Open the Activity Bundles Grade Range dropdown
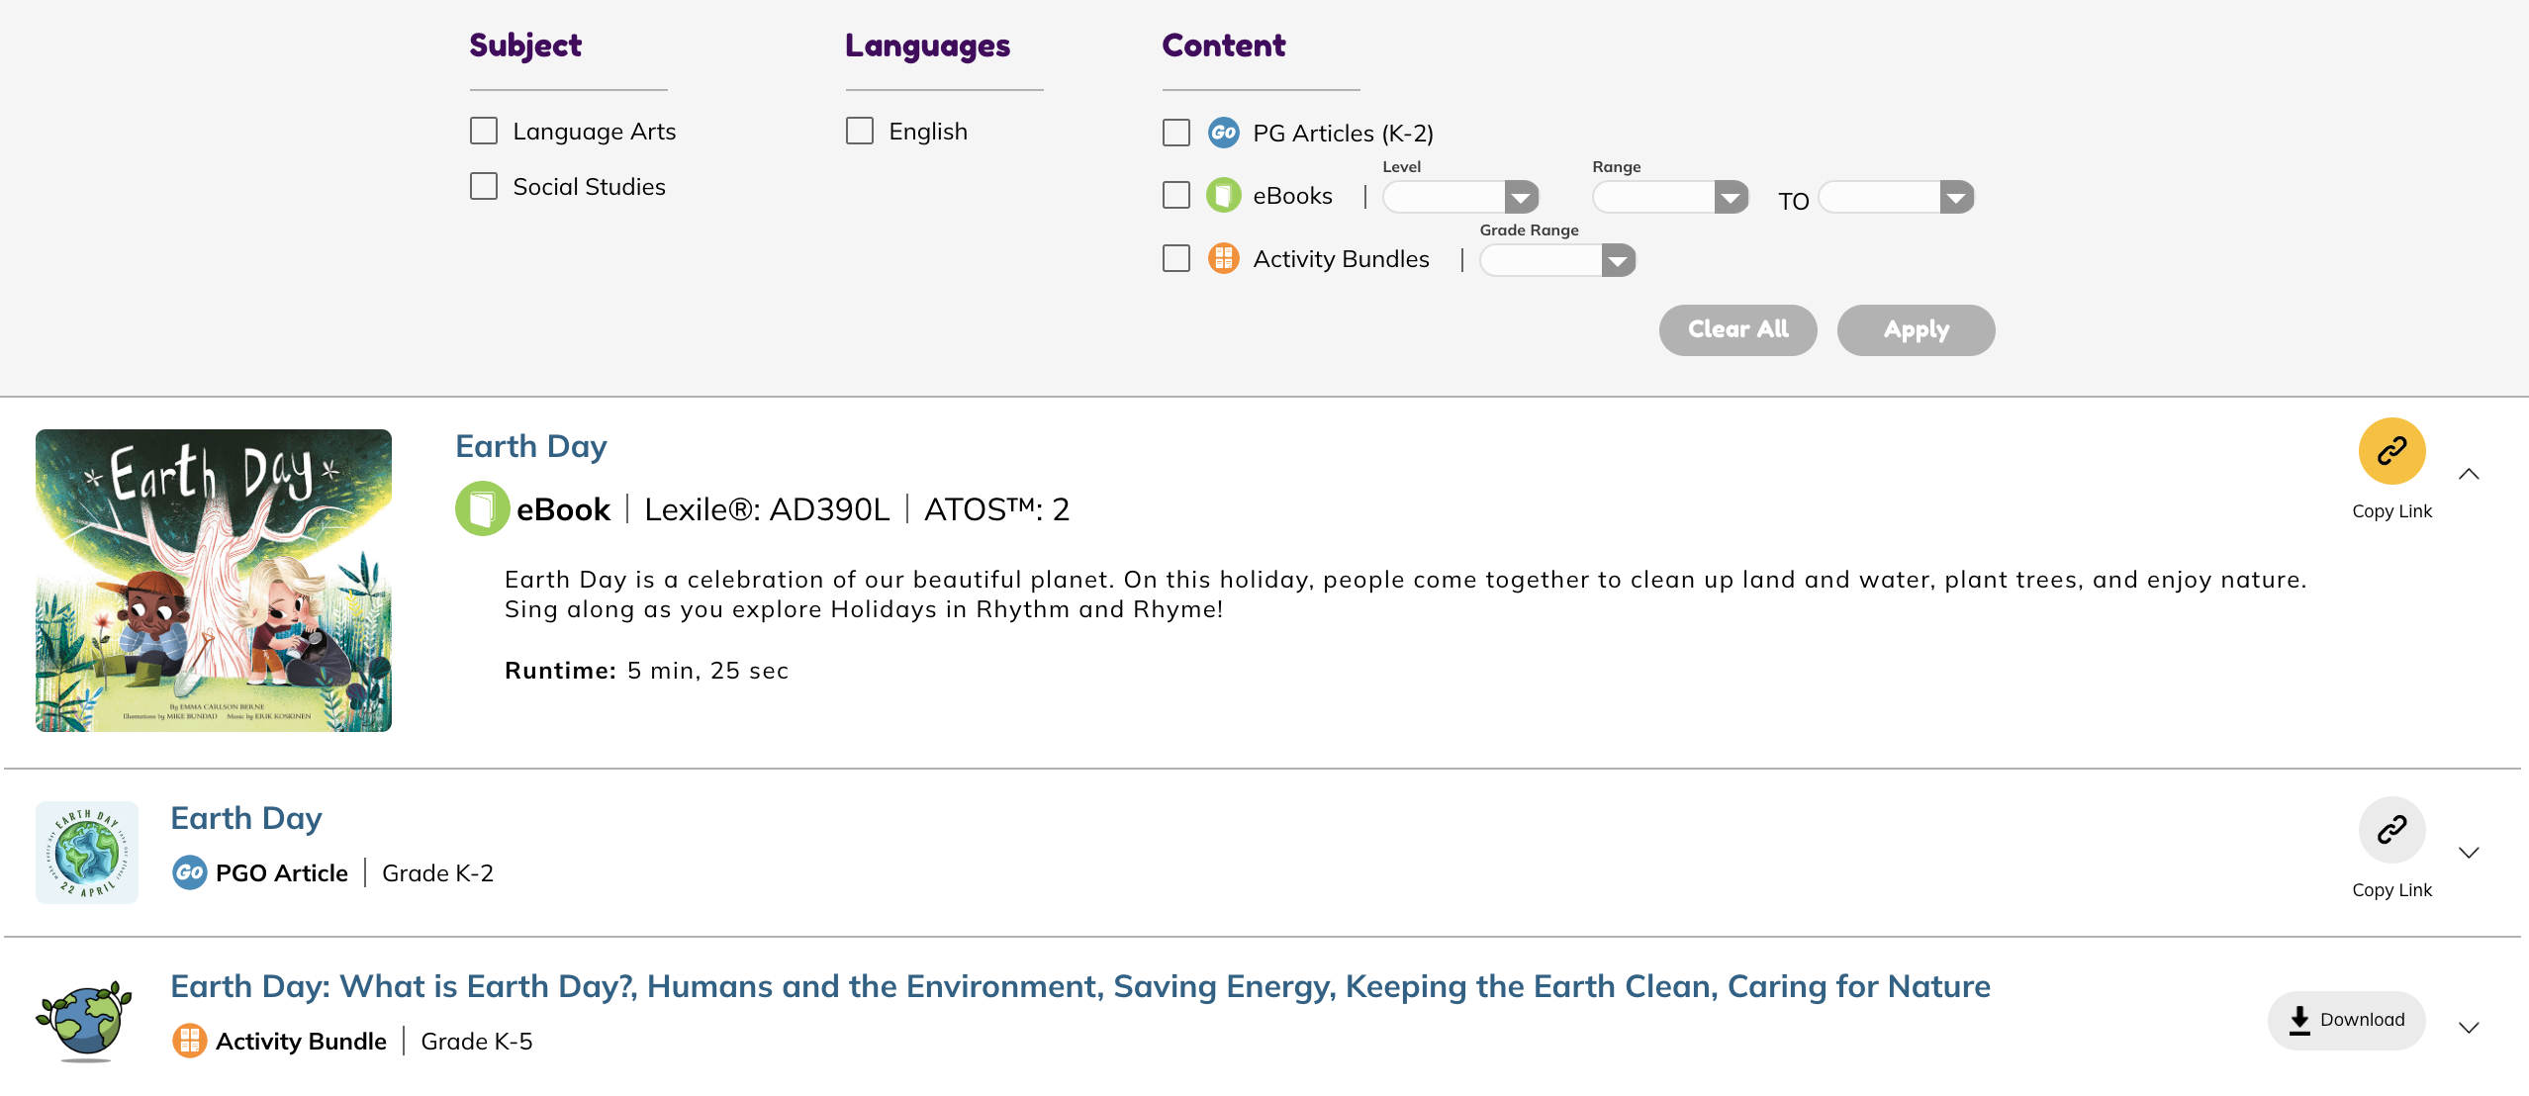 [x=1557, y=261]
